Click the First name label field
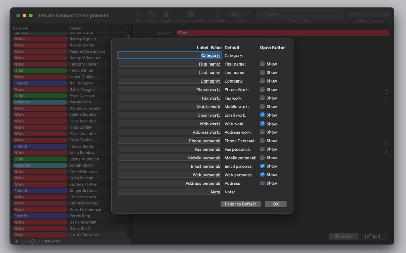This screenshot has width=406, height=253. (169, 64)
